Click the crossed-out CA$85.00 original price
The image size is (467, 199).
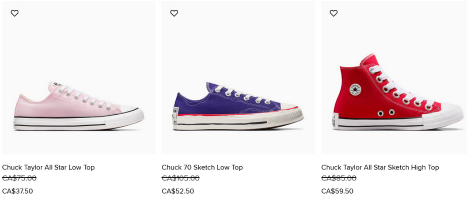[338, 178]
